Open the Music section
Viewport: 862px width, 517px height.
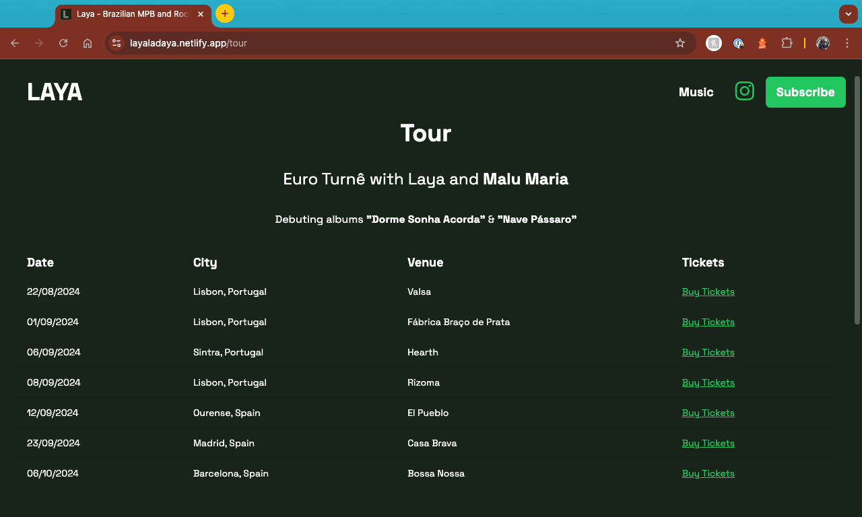point(696,92)
